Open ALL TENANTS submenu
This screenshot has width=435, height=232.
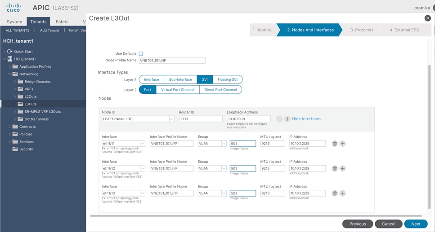(18, 31)
